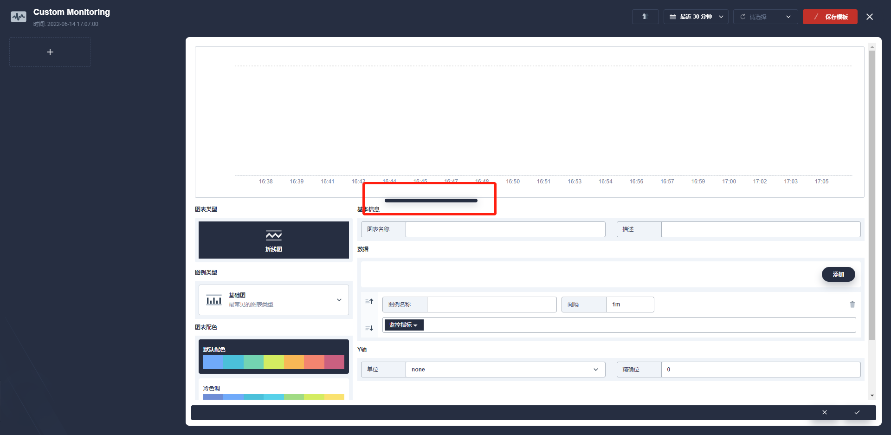Click the 添加 button in the data section

coord(838,274)
